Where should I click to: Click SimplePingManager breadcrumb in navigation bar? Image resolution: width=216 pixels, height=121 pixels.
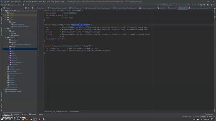tap(7, 5)
